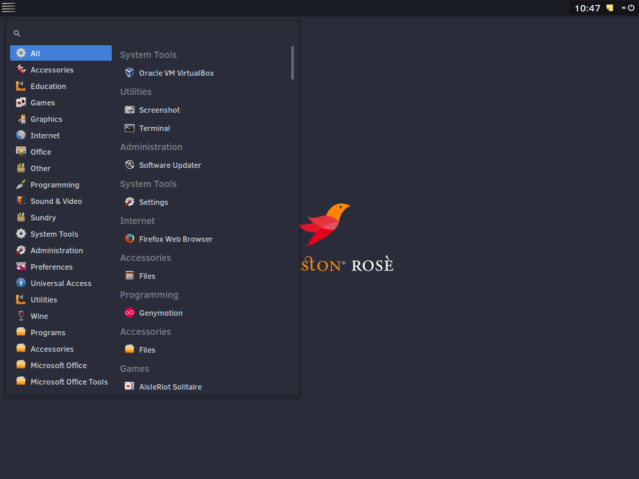Click the volume speaker tray icon
Image resolution: width=639 pixels, height=479 pixels.
click(624, 8)
